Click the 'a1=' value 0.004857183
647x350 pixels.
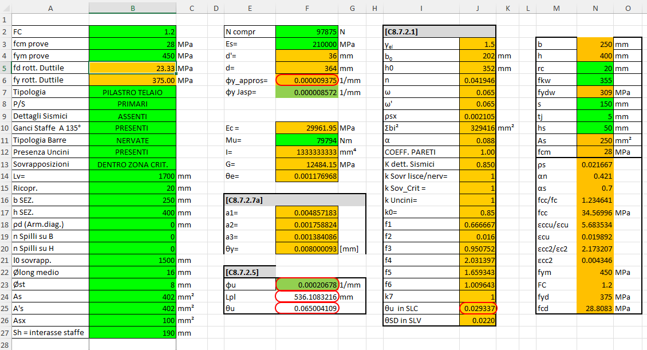click(306, 213)
